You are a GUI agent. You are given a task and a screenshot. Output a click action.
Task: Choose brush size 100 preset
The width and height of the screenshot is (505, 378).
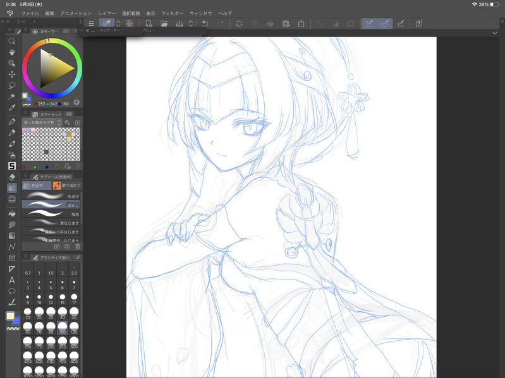click(63, 328)
